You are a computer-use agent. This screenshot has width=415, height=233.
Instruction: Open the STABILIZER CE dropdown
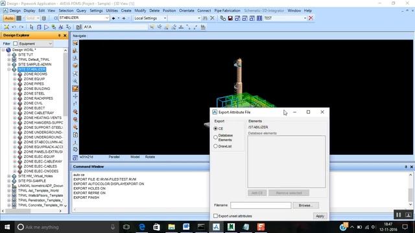click(x=107, y=18)
